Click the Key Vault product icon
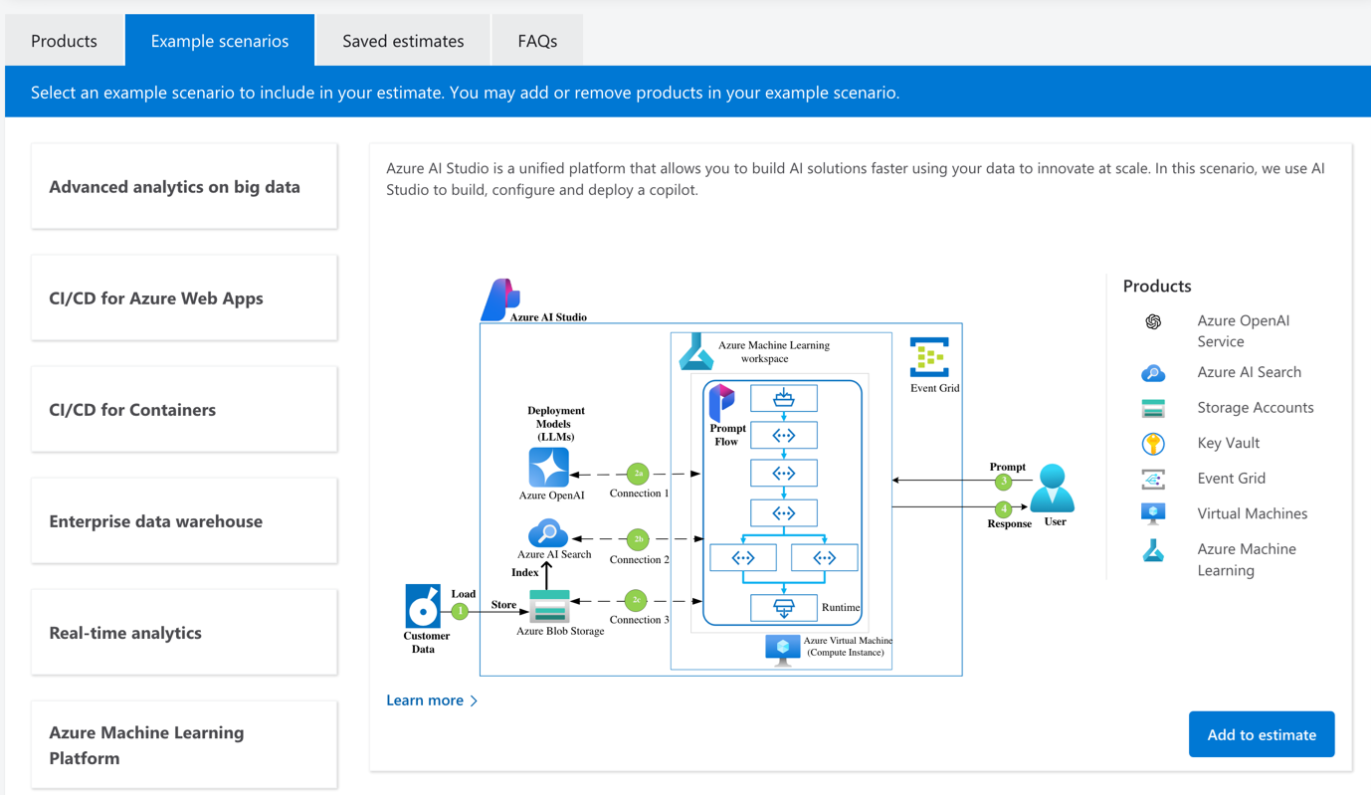The image size is (1371, 795). pos(1153,444)
